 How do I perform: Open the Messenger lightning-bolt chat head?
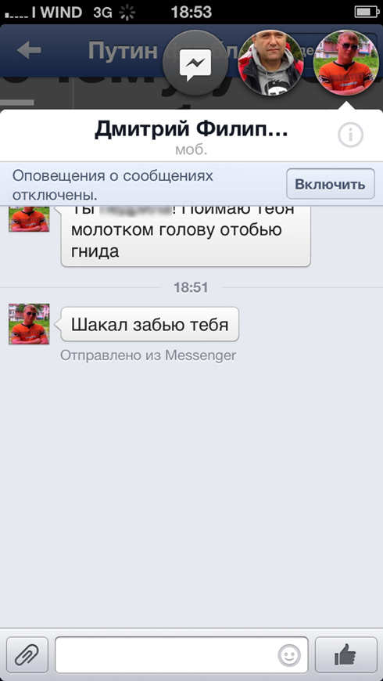point(195,63)
